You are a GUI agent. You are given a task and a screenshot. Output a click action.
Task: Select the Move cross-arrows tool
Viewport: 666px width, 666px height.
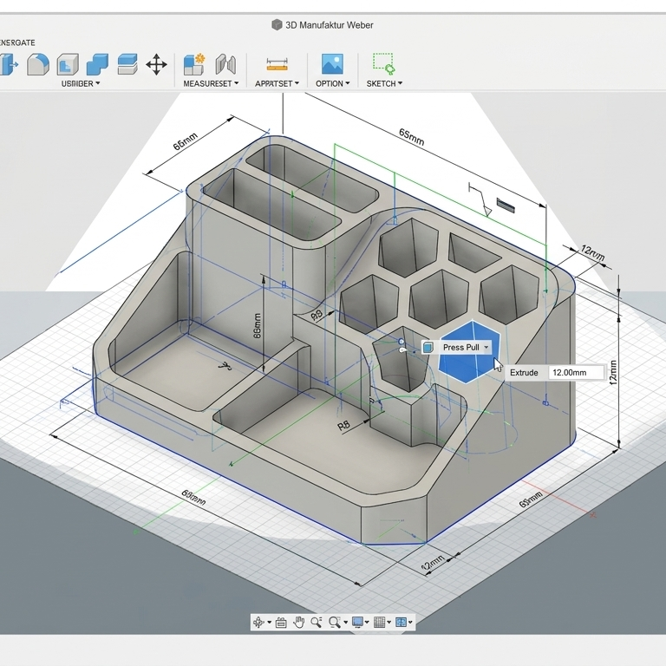coord(156,64)
